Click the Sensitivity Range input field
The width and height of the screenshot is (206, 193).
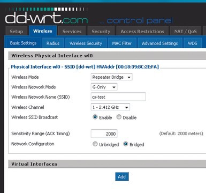tap(104, 133)
